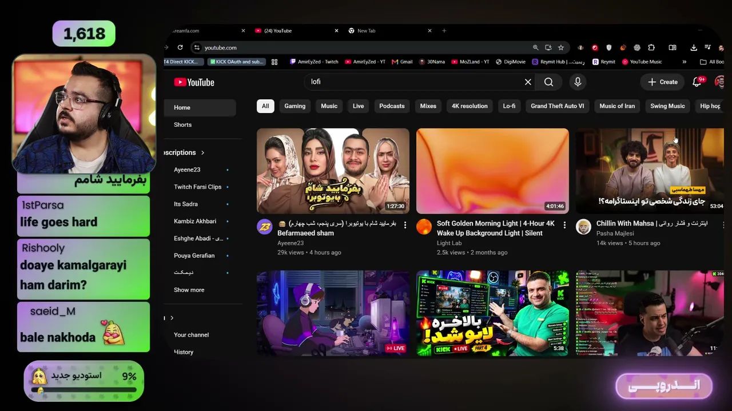Reload the page in the browser
Screen dimensions: 732x411
[x=180, y=47]
